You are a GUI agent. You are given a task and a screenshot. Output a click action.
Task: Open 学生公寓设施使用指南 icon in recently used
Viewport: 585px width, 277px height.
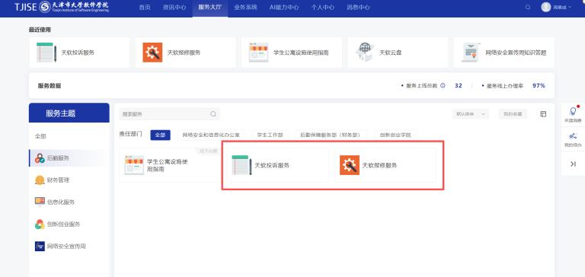pyautogui.click(x=258, y=53)
